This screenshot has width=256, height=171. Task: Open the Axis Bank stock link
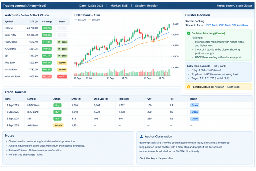tap(242, 25)
